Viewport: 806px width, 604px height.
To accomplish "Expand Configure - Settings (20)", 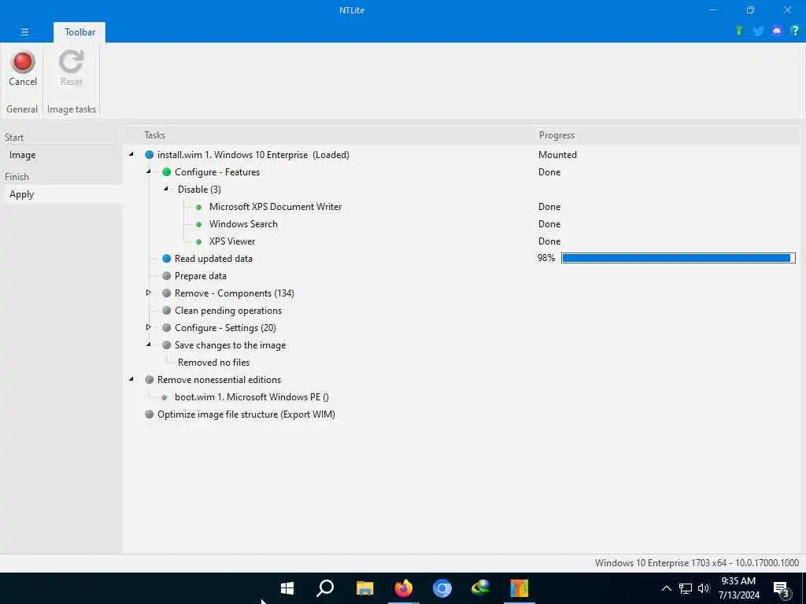I will pyautogui.click(x=149, y=327).
